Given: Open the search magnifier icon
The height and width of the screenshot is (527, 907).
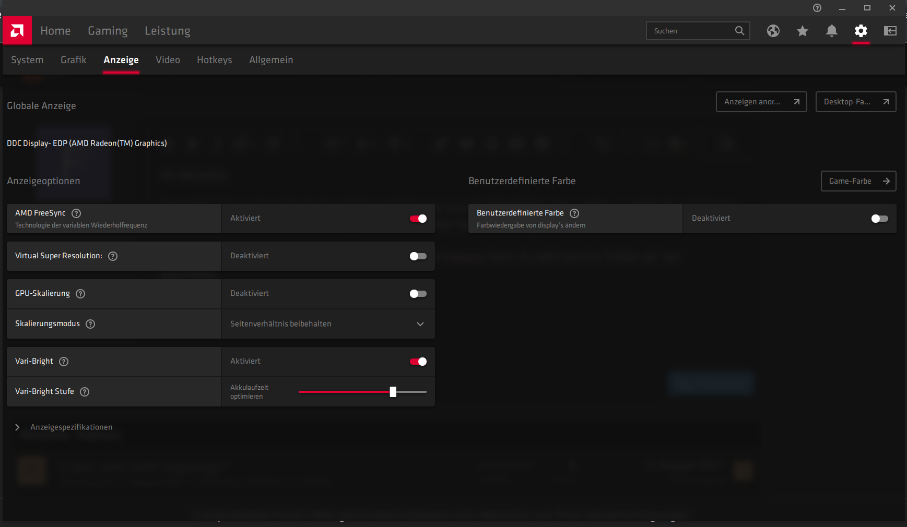Looking at the screenshot, I should tap(739, 31).
